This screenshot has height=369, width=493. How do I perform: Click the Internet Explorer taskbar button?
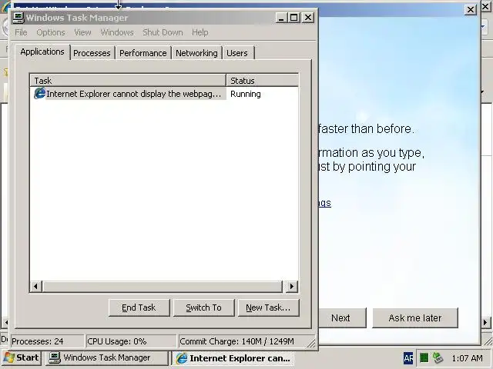point(233,358)
